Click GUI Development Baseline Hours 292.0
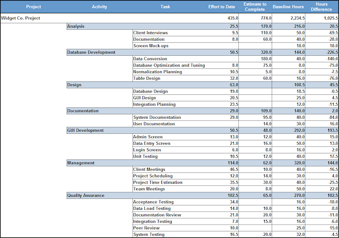 (299, 130)
